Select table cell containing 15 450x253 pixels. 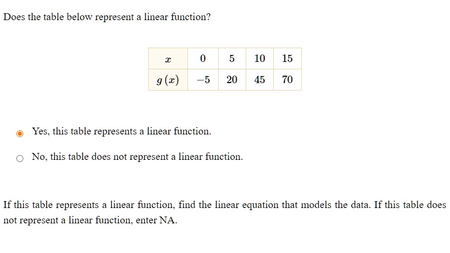click(x=287, y=59)
